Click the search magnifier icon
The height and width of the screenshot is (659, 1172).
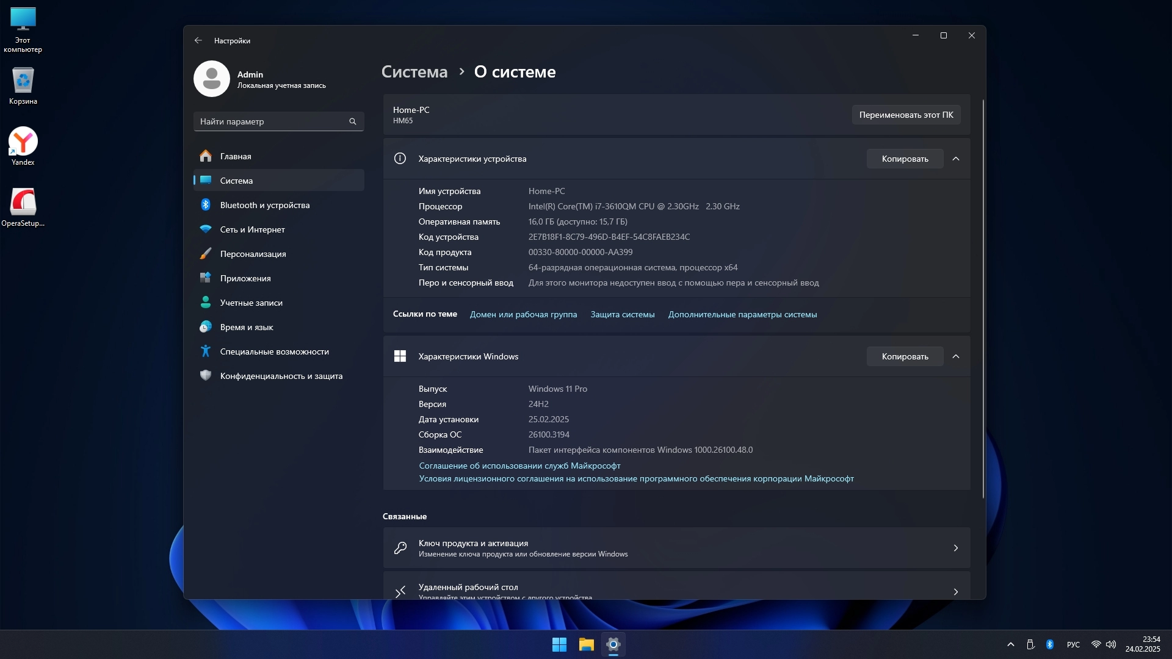352,121
